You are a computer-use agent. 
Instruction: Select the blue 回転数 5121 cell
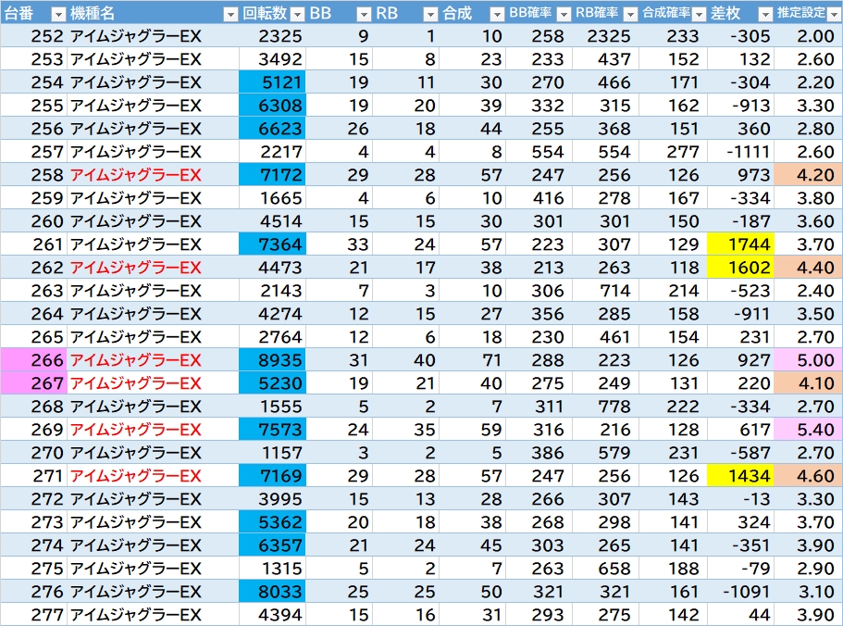272,82
